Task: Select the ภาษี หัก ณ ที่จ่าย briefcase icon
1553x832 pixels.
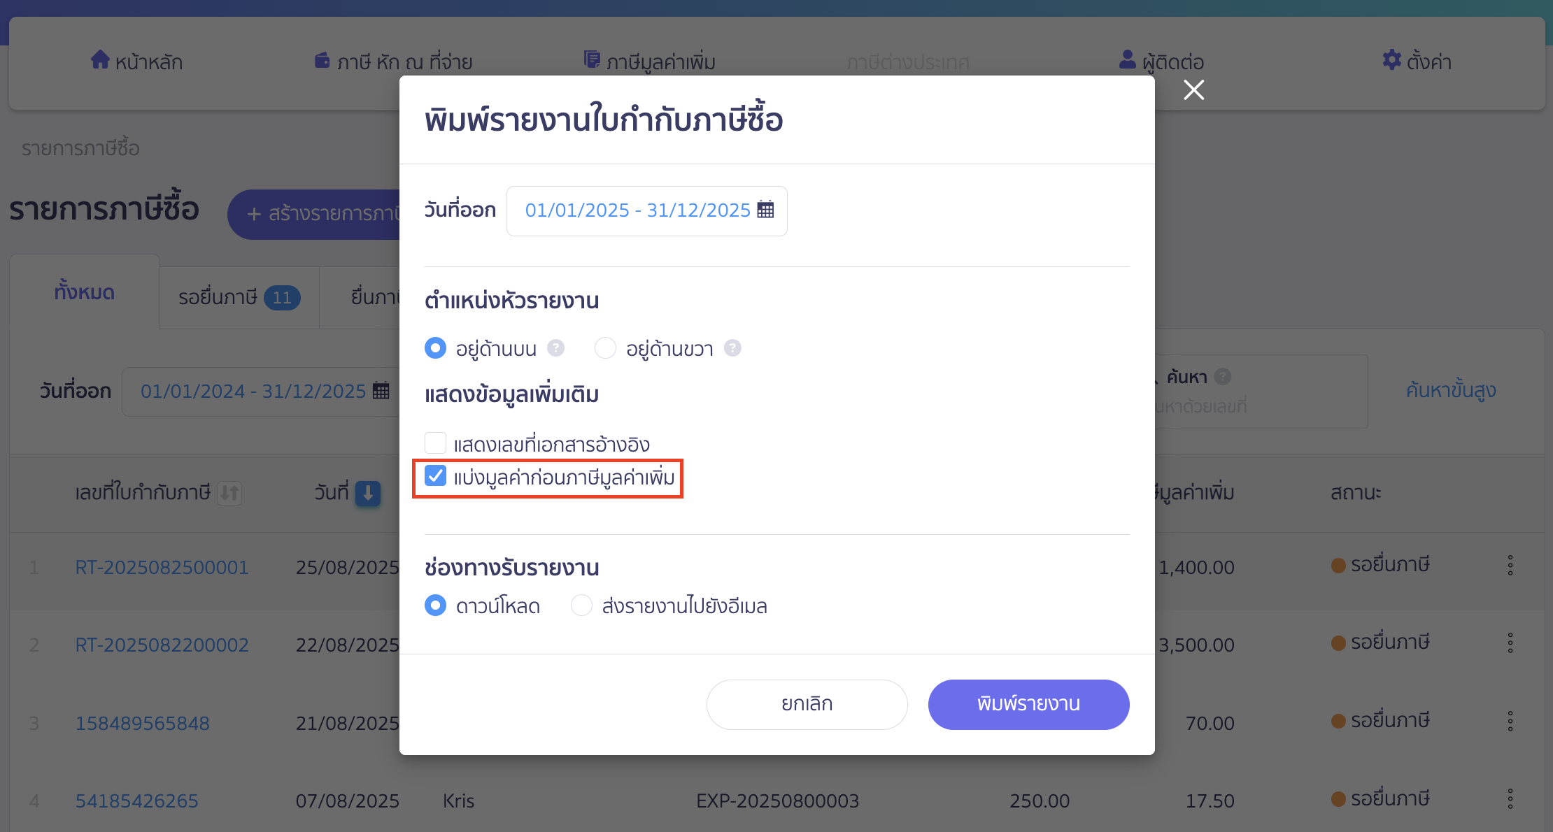Action: coord(322,60)
